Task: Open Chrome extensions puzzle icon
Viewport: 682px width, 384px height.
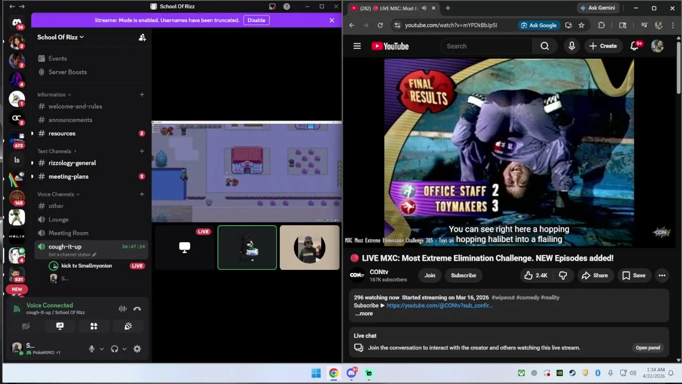Action: pyautogui.click(x=602, y=25)
